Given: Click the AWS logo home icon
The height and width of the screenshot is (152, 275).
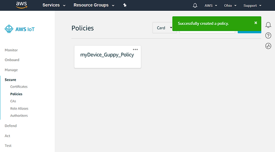Looking at the screenshot, I should click(x=22, y=5).
